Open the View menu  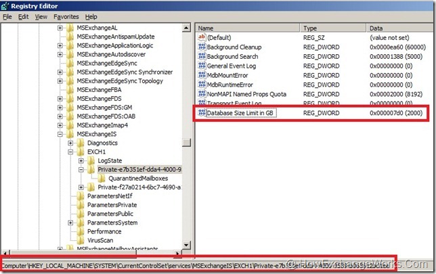tap(41, 17)
